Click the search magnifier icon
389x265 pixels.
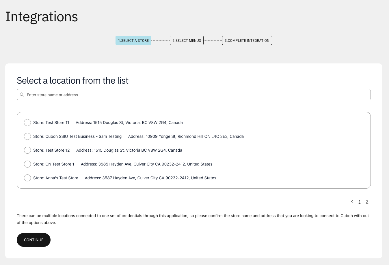(22, 95)
